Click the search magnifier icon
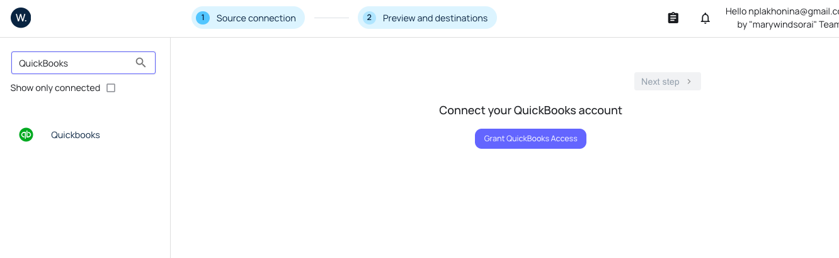 (141, 63)
